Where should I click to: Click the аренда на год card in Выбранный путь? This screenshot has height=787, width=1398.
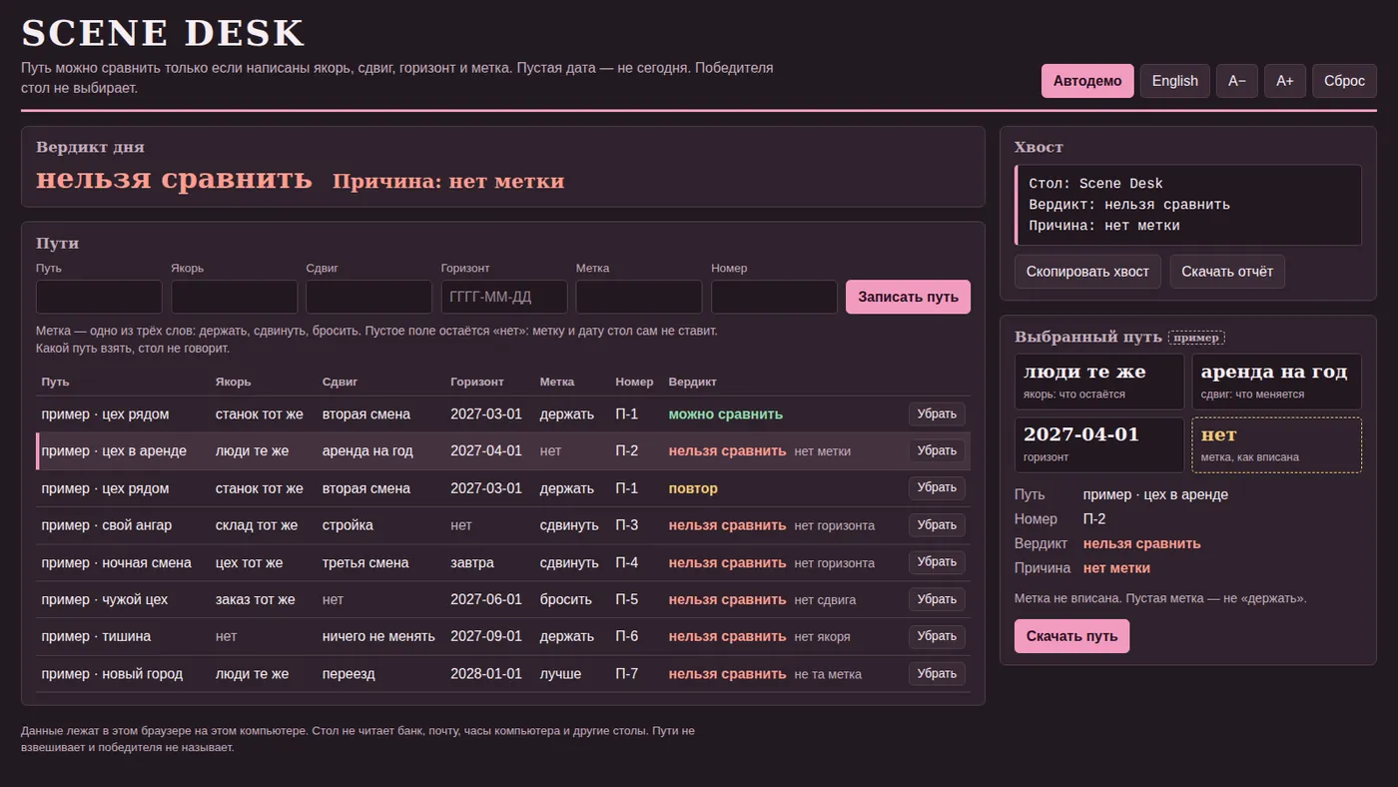pyautogui.click(x=1276, y=382)
